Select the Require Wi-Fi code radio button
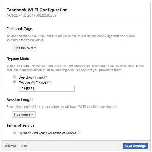The height and width of the screenshot is (152, 152). [15, 82]
